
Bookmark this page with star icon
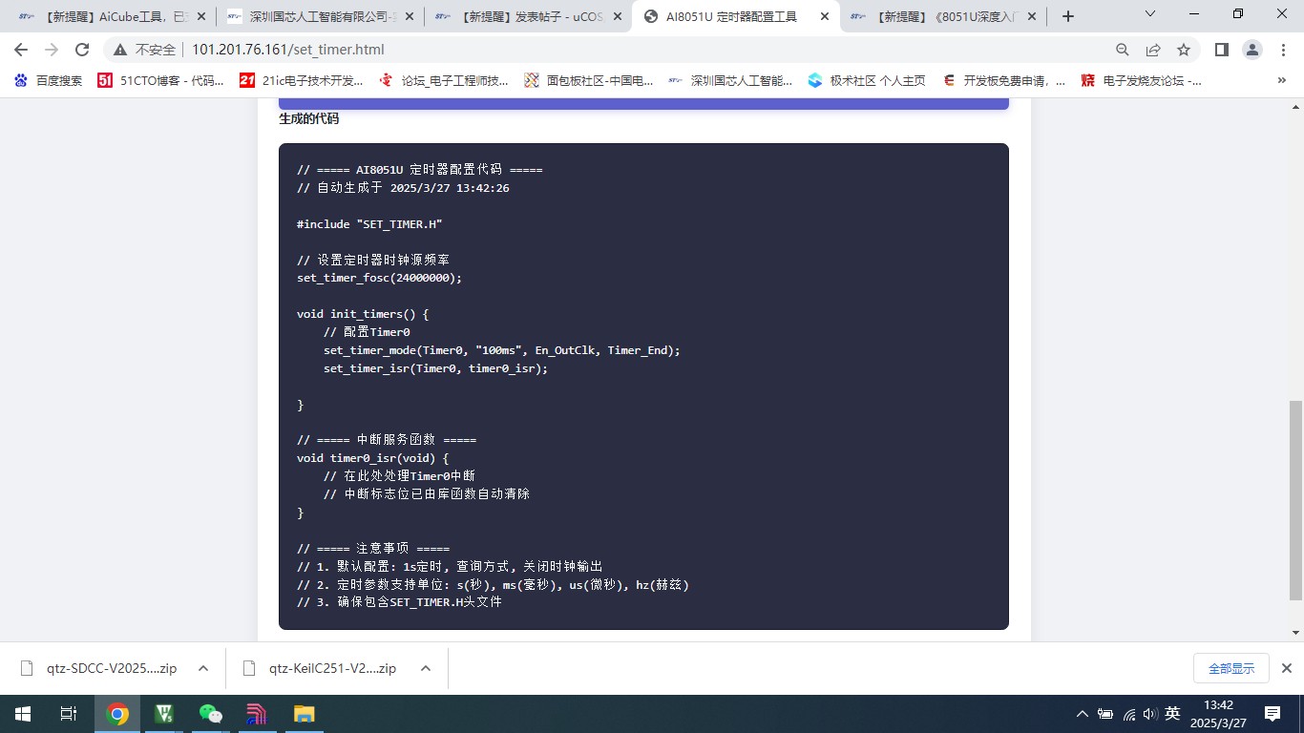pos(1184,50)
